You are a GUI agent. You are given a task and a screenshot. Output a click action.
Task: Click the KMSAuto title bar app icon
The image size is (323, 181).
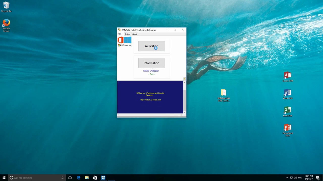coord(119,30)
